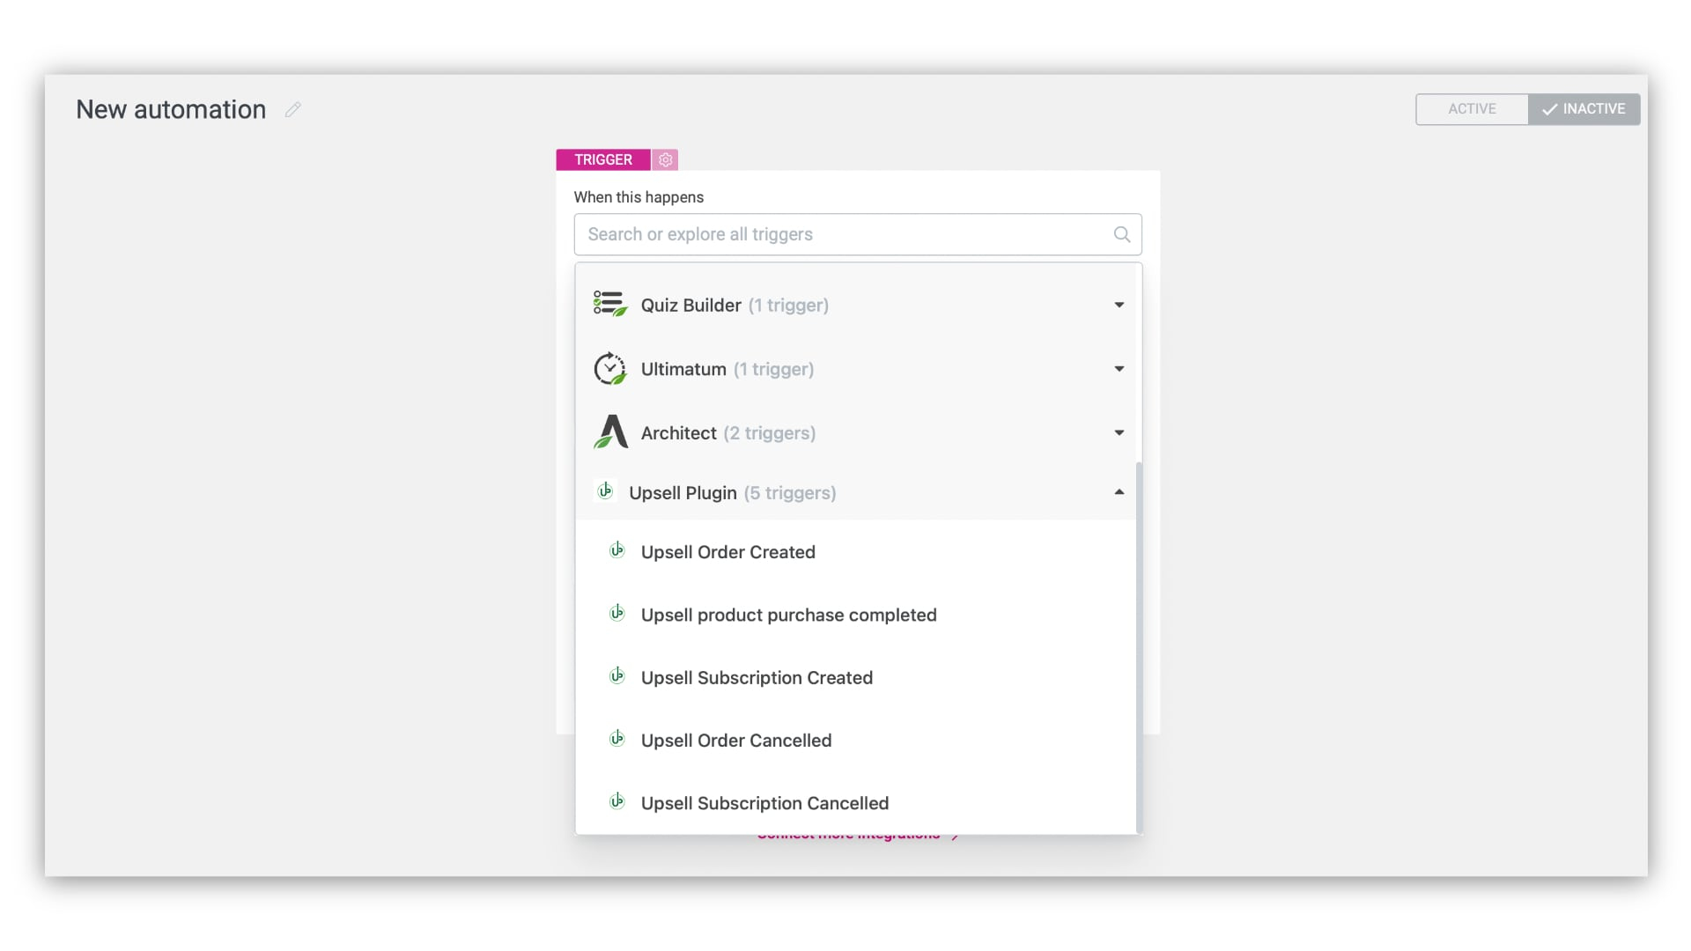The image size is (1691, 951).
Task: Click icon beside Upsell product purchase completed
Action: tap(617, 613)
